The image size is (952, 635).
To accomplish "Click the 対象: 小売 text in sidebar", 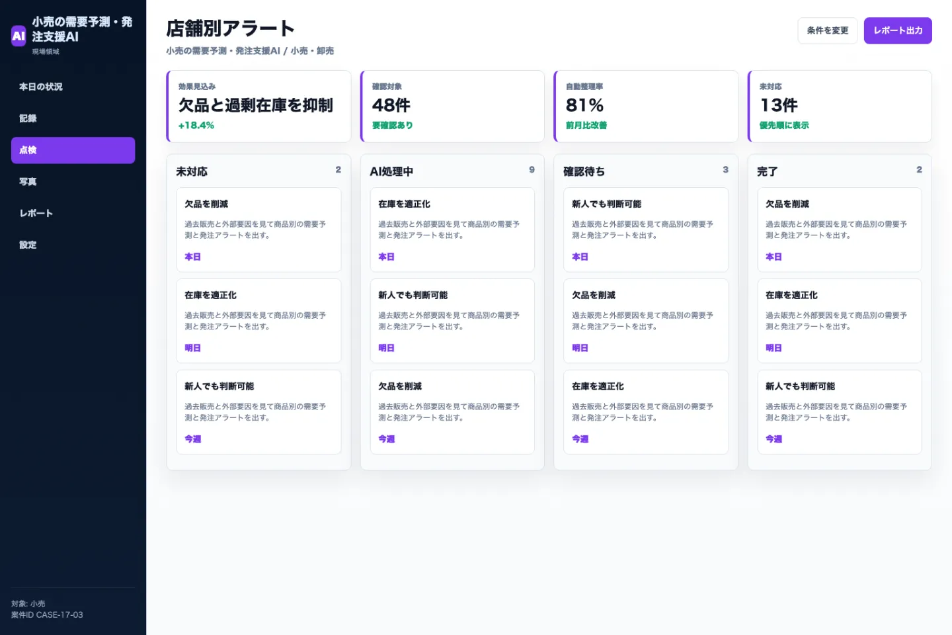I will 28,604.
